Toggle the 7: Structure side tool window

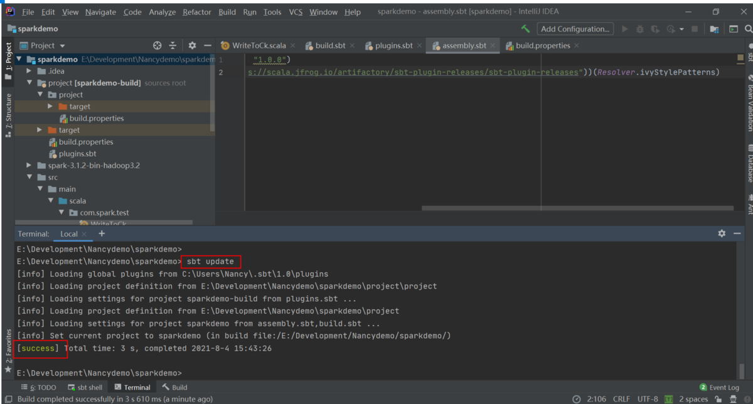(8, 115)
